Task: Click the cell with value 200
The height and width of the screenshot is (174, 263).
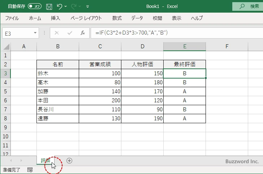Action: [100, 101]
